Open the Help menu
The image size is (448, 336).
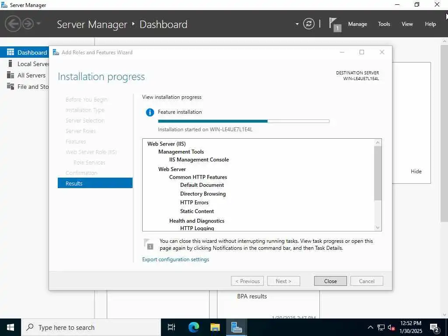click(x=430, y=24)
